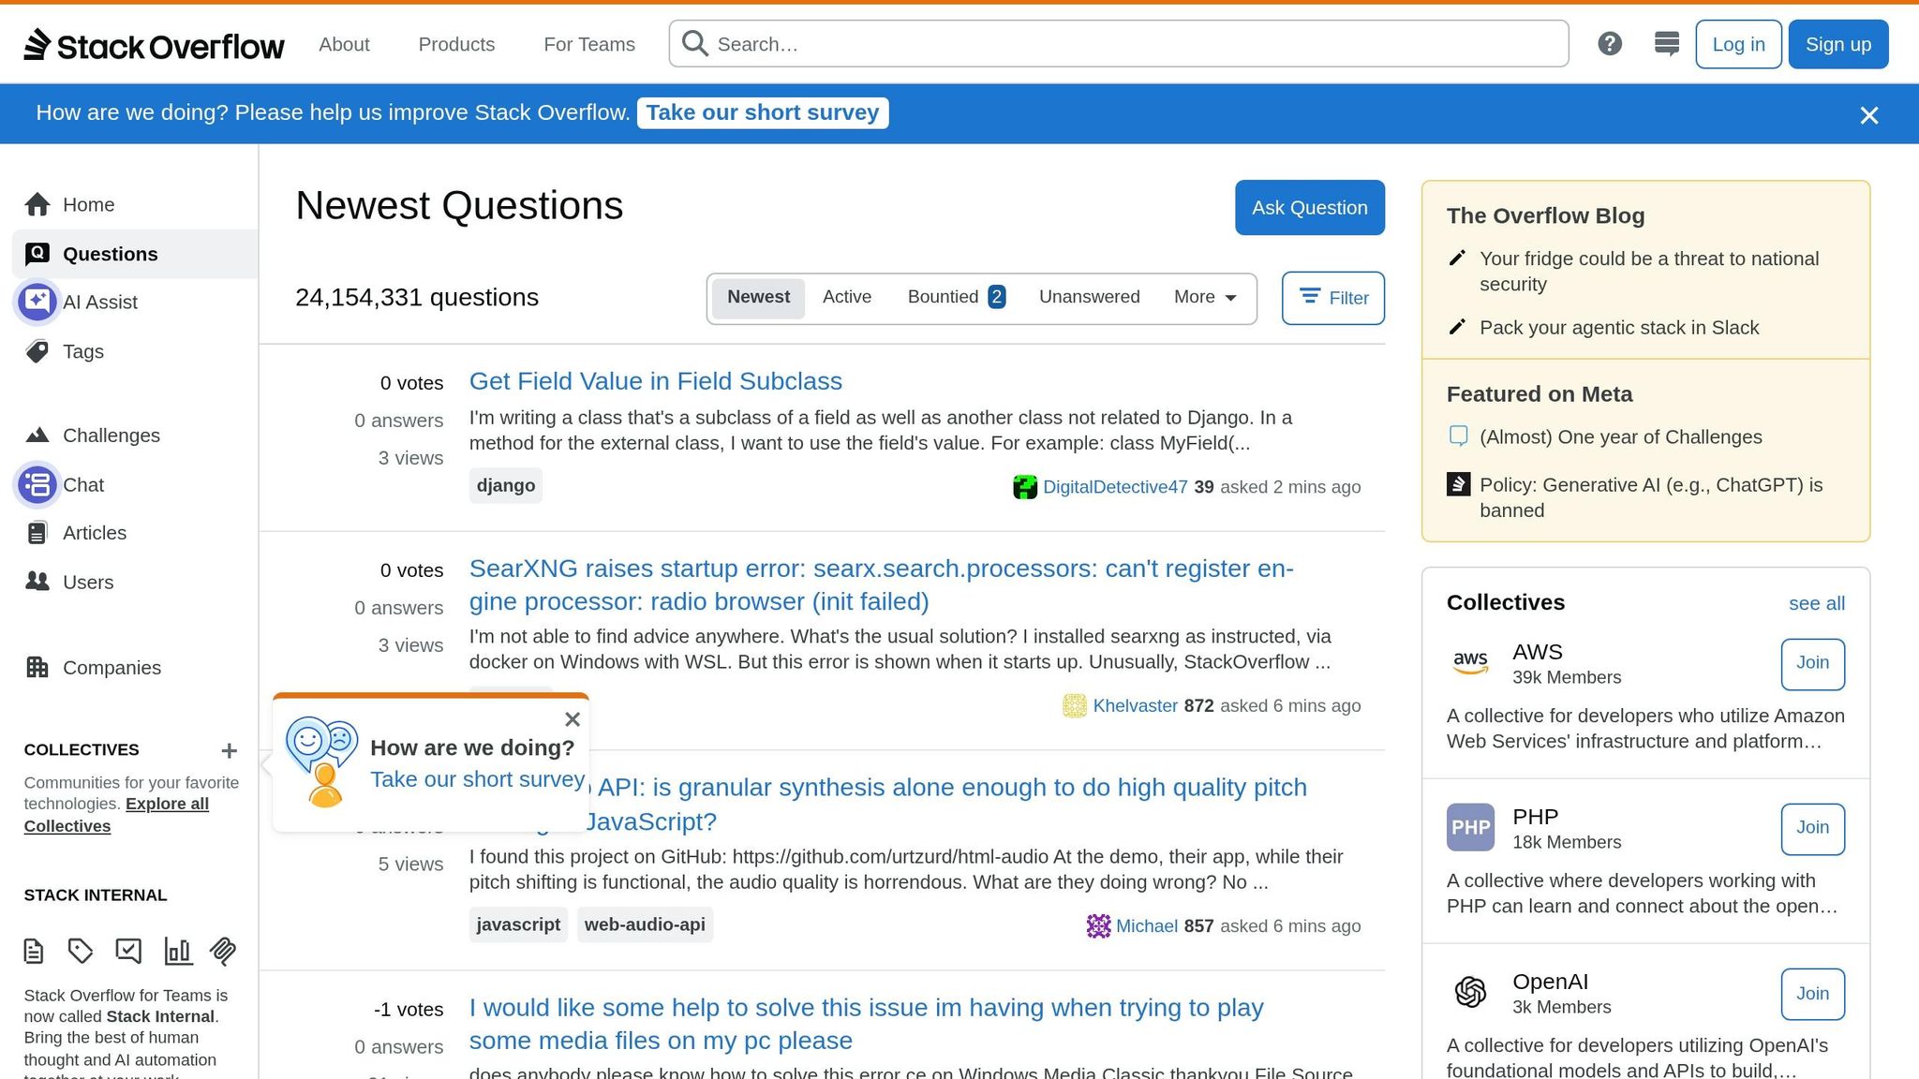Join the PHP collective
1919x1079 pixels.
click(1812, 828)
